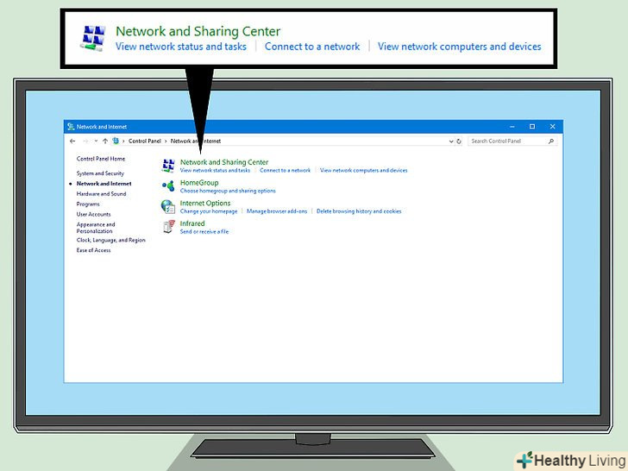Select Clock, Language, and Region
Image resolution: width=628 pixels, height=471 pixels.
point(111,241)
